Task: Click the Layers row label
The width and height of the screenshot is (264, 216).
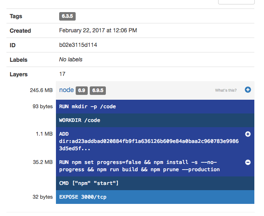Action: click(x=19, y=74)
